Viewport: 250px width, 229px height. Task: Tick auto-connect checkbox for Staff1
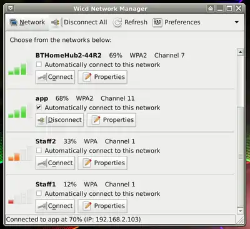[39, 193]
